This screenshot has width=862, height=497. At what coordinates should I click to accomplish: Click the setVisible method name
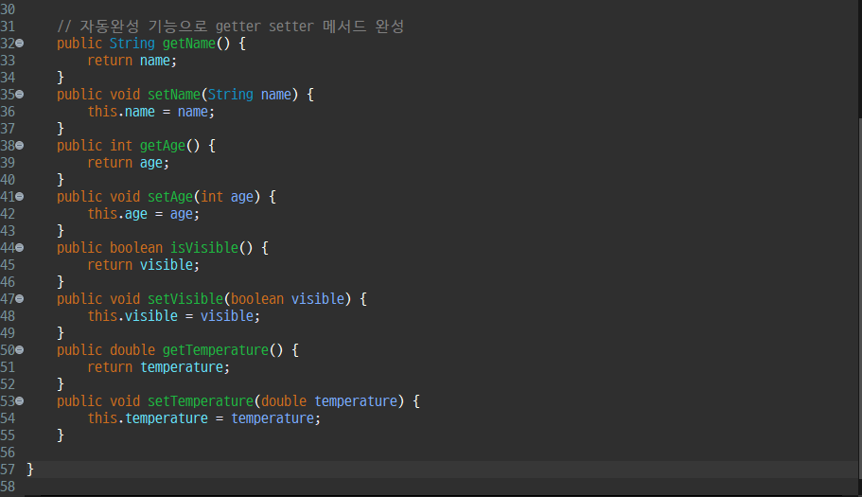pos(185,299)
